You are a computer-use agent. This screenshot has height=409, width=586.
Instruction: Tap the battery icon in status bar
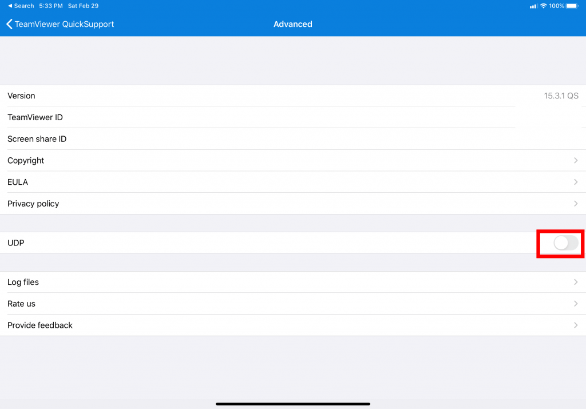(x=574, y=6)
